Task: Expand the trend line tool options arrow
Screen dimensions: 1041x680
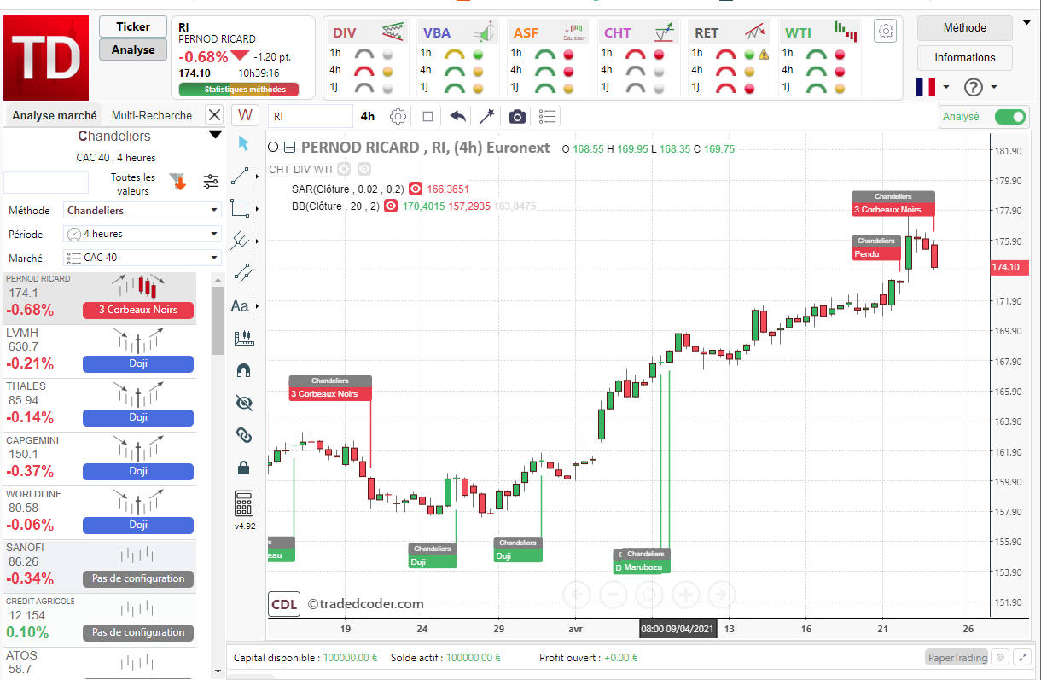Action: point(256,176)
